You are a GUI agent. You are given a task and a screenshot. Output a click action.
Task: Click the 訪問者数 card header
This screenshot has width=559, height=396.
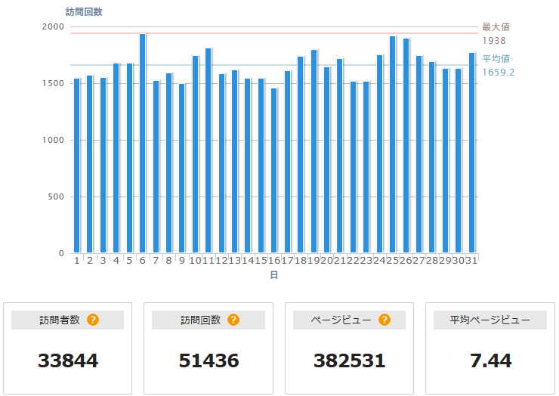[67, 320]
